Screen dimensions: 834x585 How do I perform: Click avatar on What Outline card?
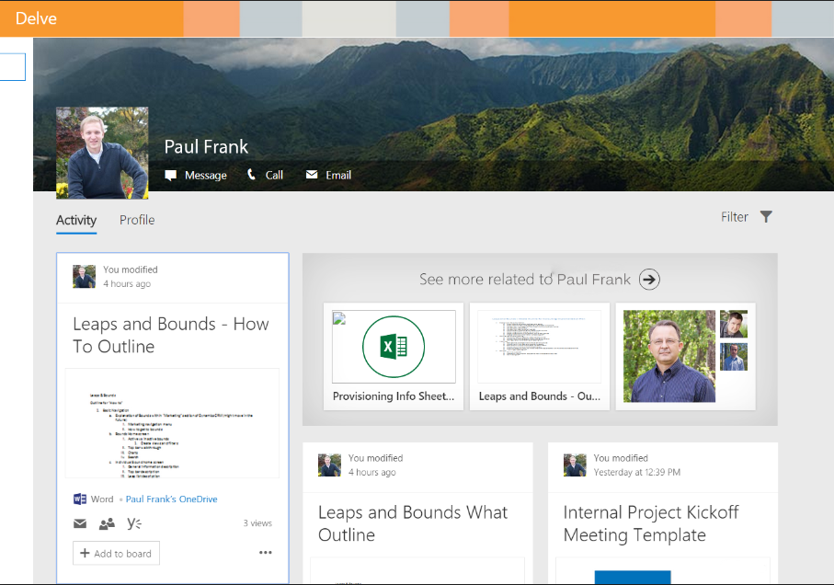[x=329, y=465]
